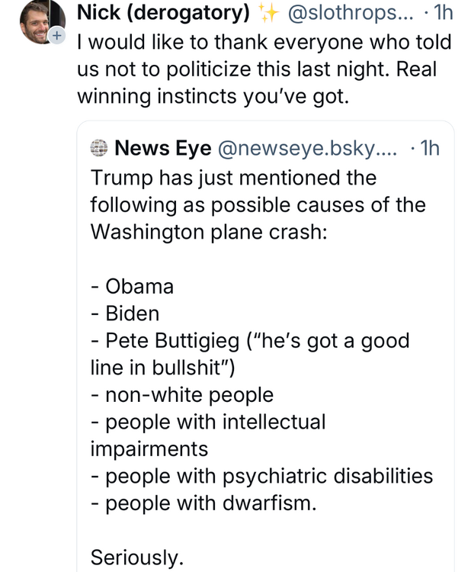Click the "- Biden" list line
Screen dimensions: 471x572
click(126, 313)
